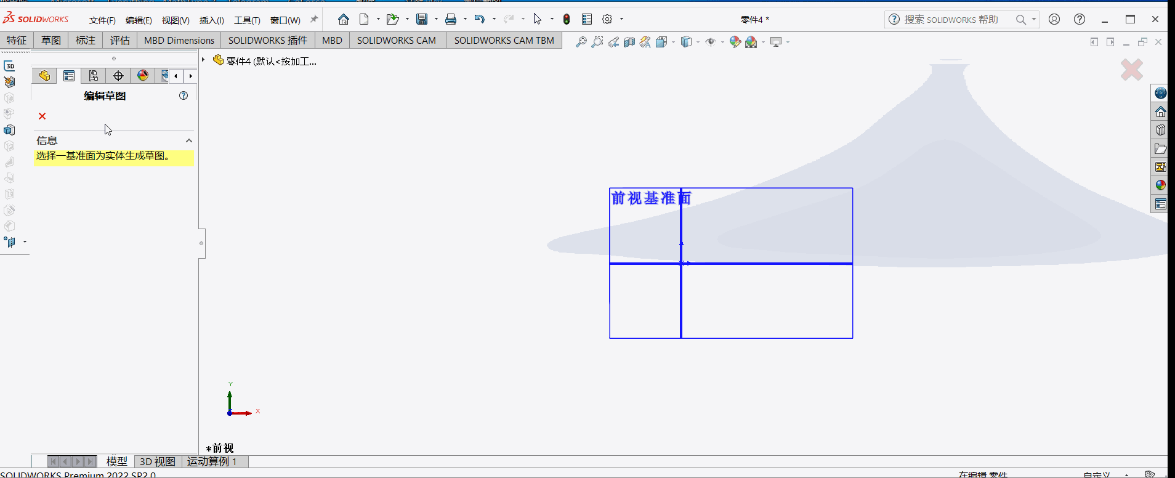Open dropdown arrow next to Save

coord(436,19)
